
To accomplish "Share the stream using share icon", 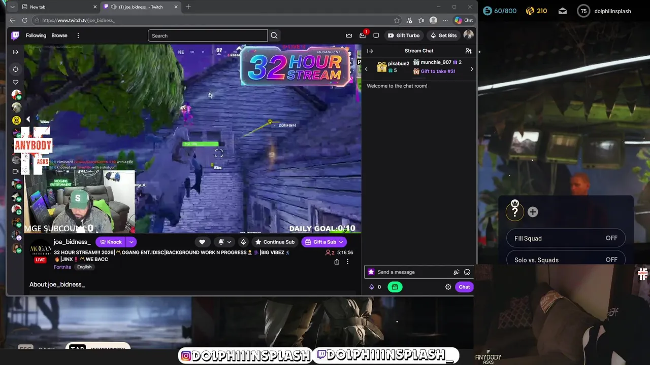I will pos(337,262).
